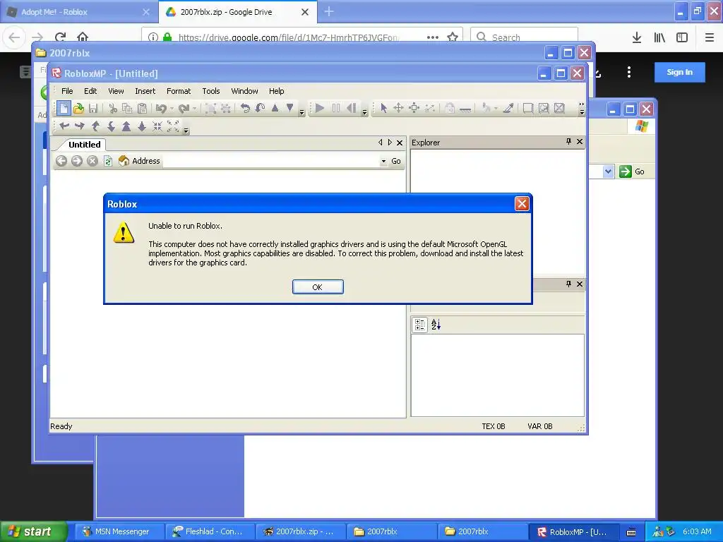Image resolution: width=723 pixels, height=542 pixels.
Task: Click the Categorized view icon in Properties
Action: tap(419, 325)
